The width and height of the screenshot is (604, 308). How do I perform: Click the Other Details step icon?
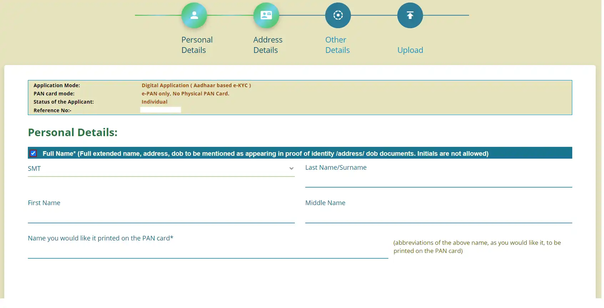[338, 15]
